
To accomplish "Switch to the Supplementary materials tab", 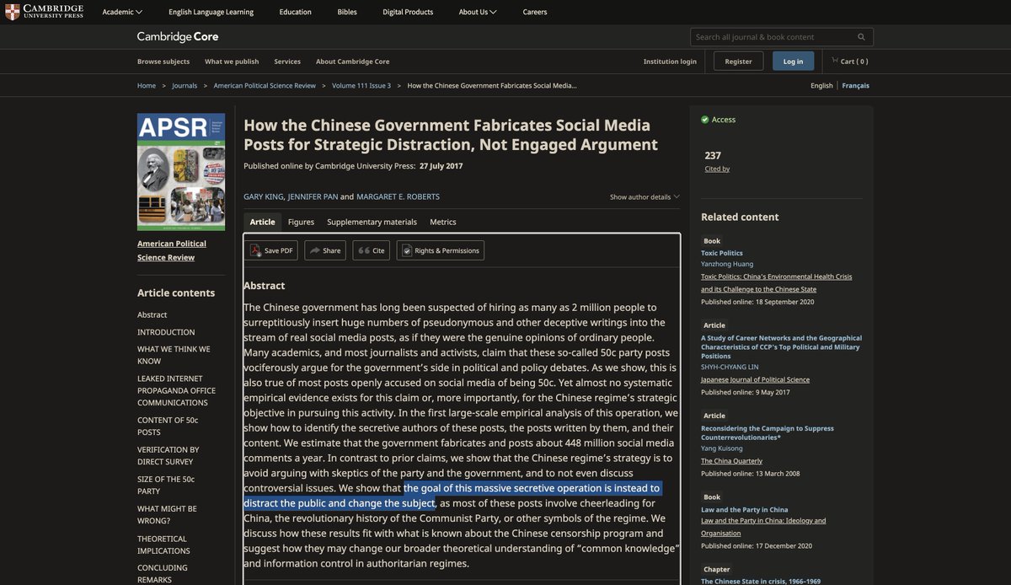I will (372, 222).
